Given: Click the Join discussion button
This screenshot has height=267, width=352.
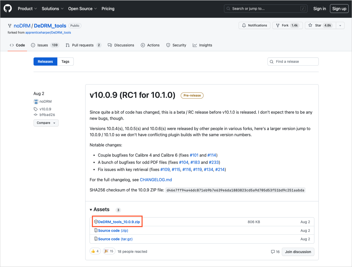Looking at the screenshot, I should pyautogui.click(x=298, y=252).
